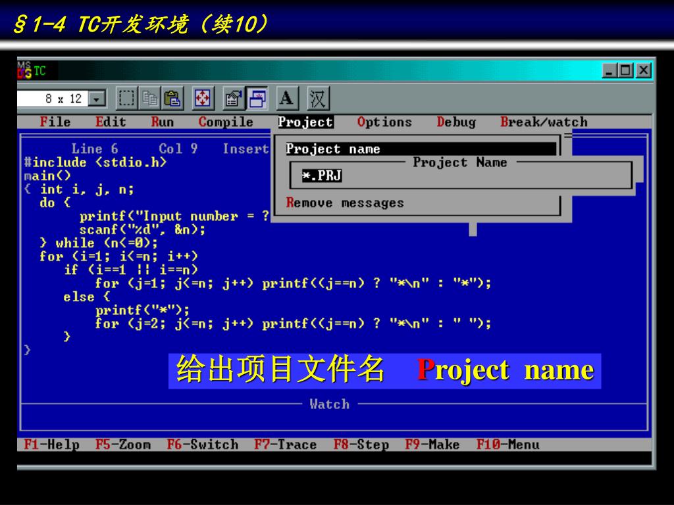This screenshot has width=674, height=505.
Task: Click the 'printf("*");' code line
Action: 142,310
